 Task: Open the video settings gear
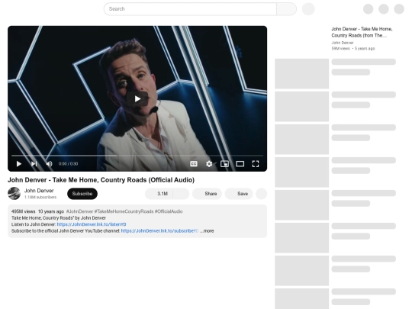coord(209,164)
